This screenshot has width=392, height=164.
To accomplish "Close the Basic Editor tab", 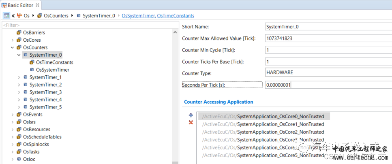I will coord(37,5).
